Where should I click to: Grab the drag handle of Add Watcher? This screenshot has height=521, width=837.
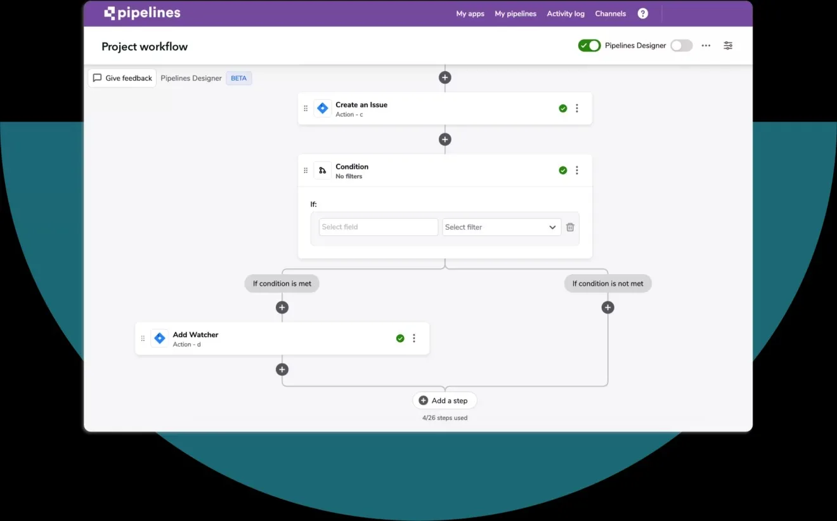[x=143, y=338]
